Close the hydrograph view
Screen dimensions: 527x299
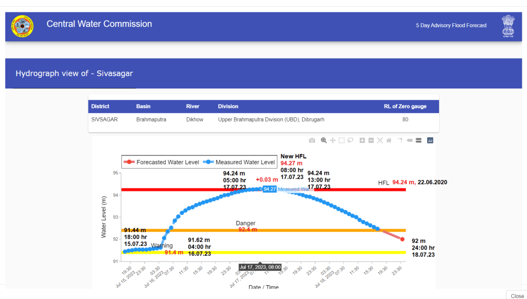coord(517,295)
